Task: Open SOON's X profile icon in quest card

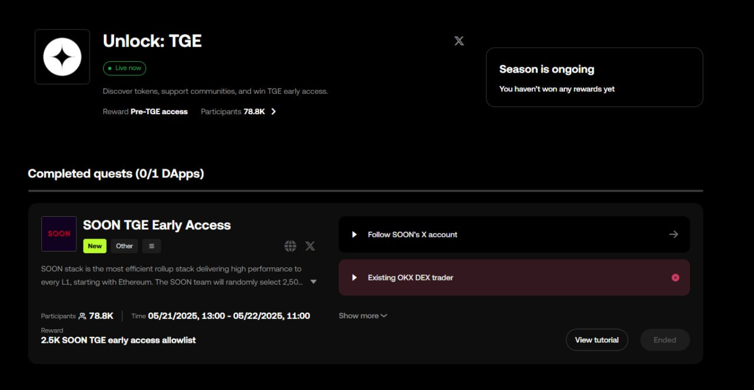Action: 310,246
